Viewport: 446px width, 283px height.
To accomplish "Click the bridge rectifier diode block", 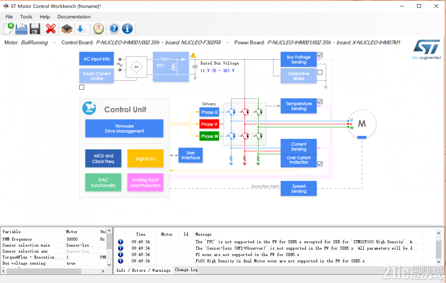I will pyautogui.click(x=137, y=67).
